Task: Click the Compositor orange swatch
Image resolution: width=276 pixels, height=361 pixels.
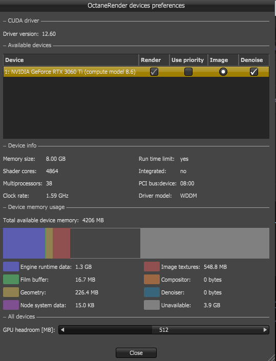Action: [x=152, y=280]
